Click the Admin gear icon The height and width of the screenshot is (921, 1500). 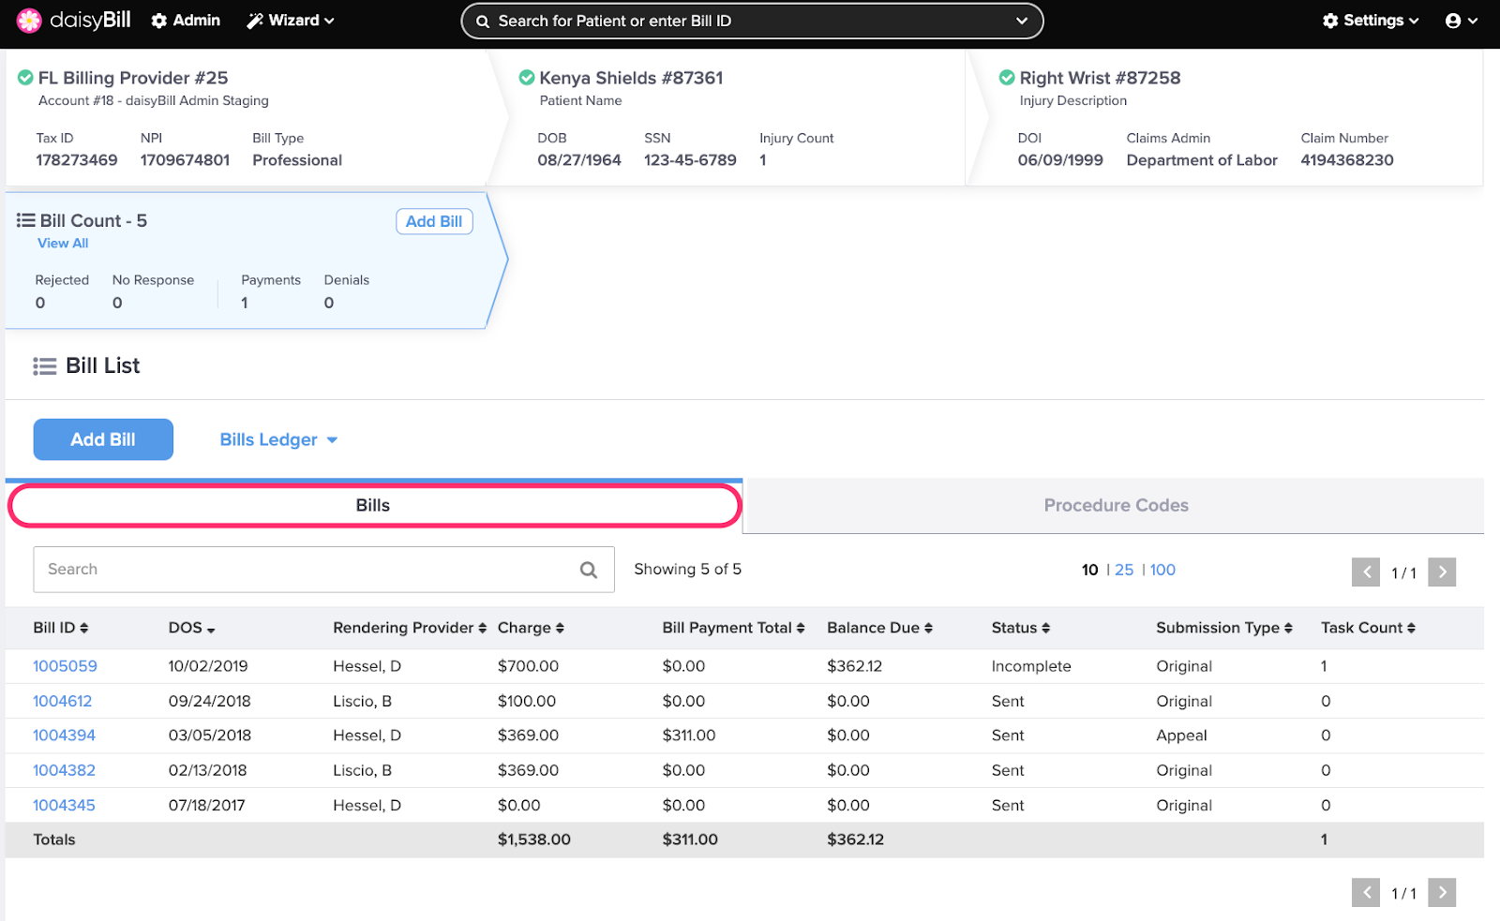point(159,21)
